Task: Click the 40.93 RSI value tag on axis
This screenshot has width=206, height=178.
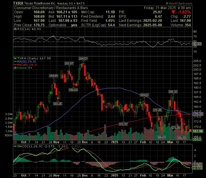Action: (197, 44)
